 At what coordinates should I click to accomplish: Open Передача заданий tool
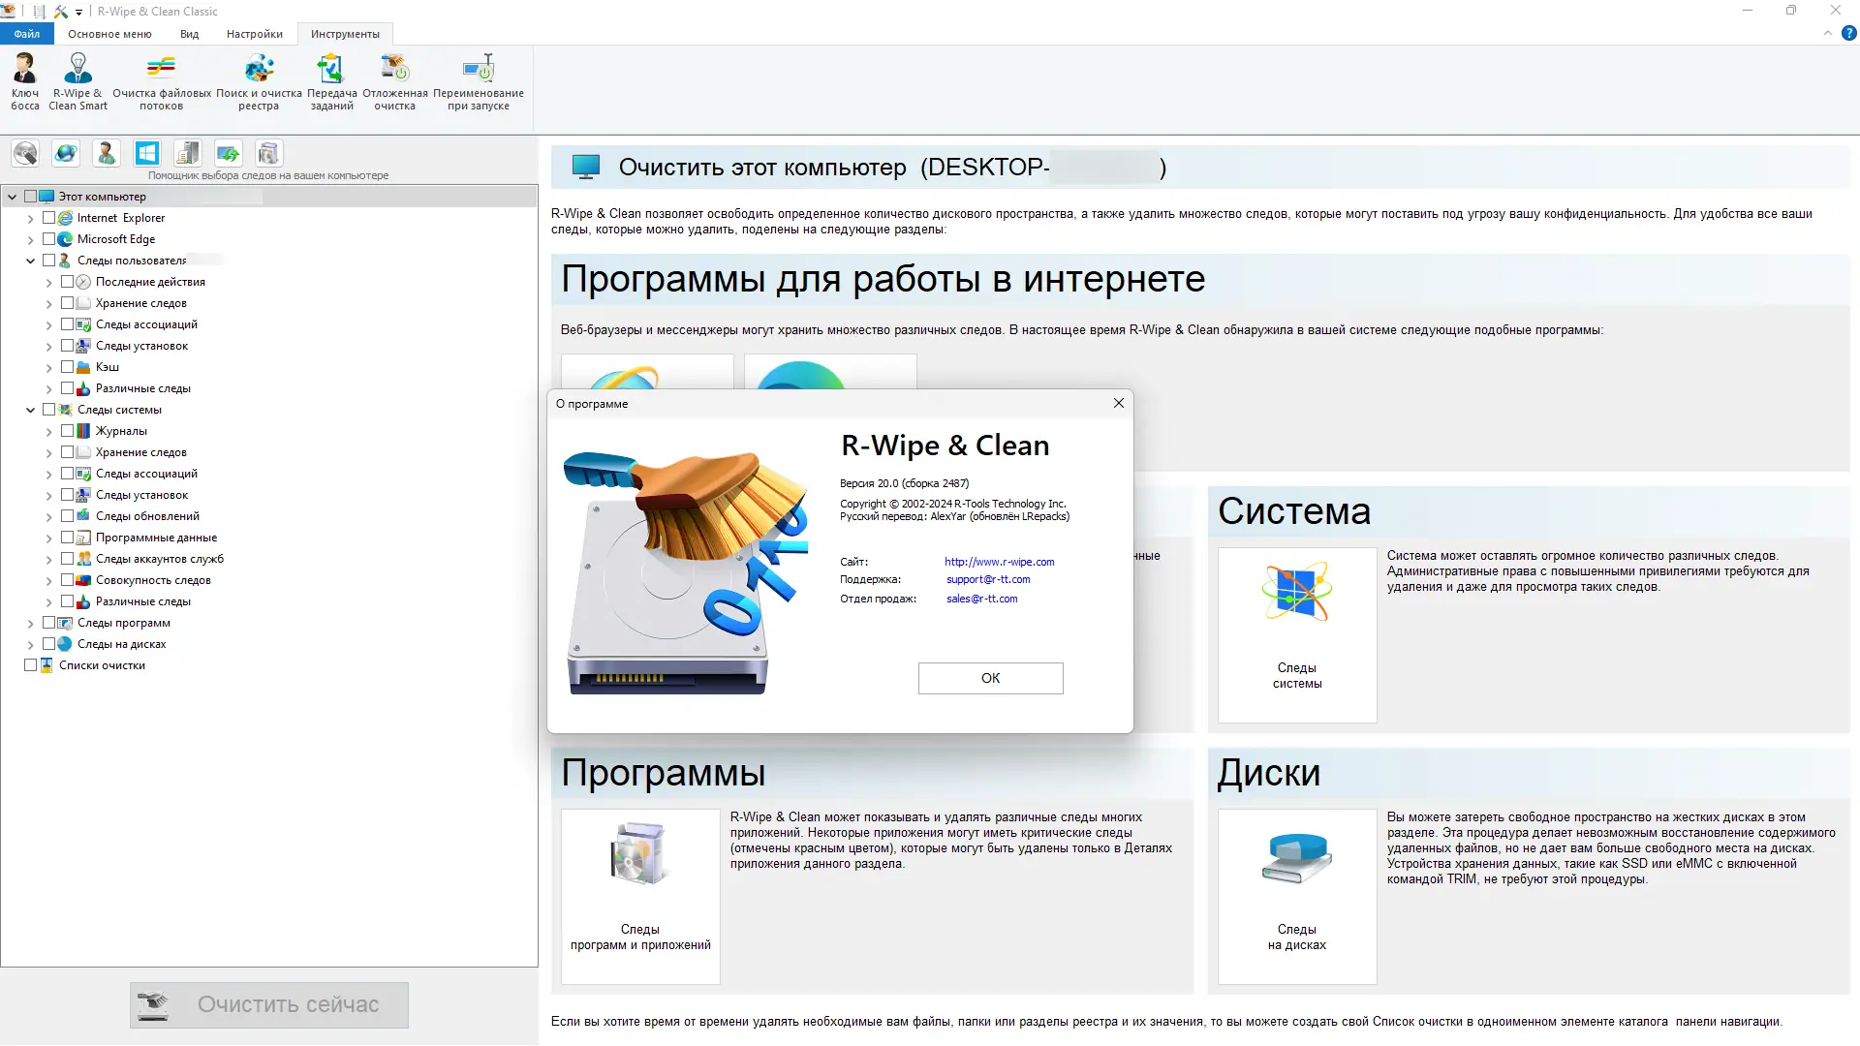point(330,81)
